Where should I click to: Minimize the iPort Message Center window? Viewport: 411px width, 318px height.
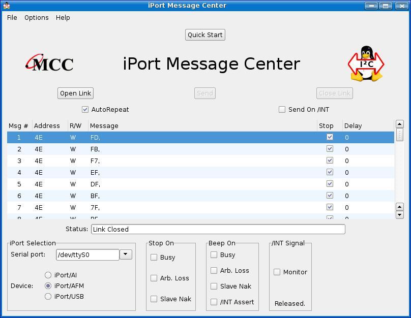pos(371,6)
